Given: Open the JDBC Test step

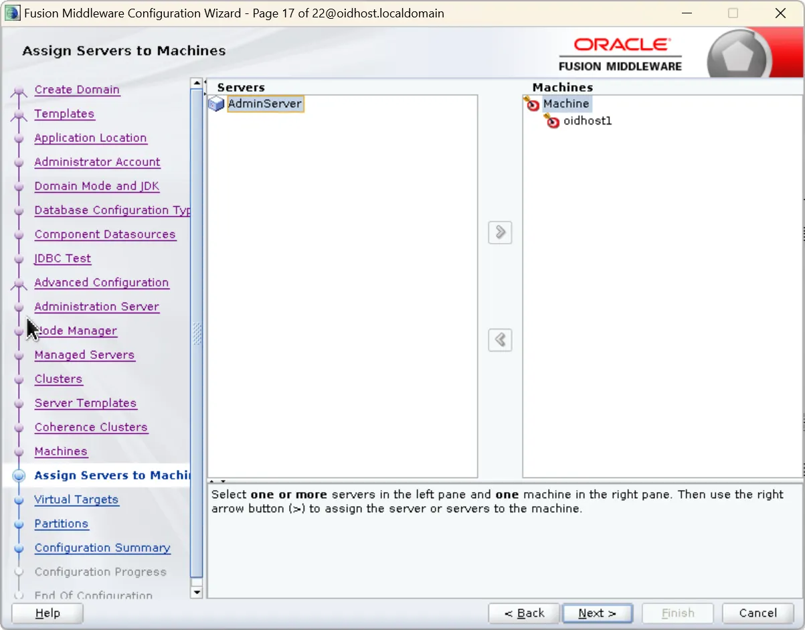Looking at the screenshot, I should [62, 258].
